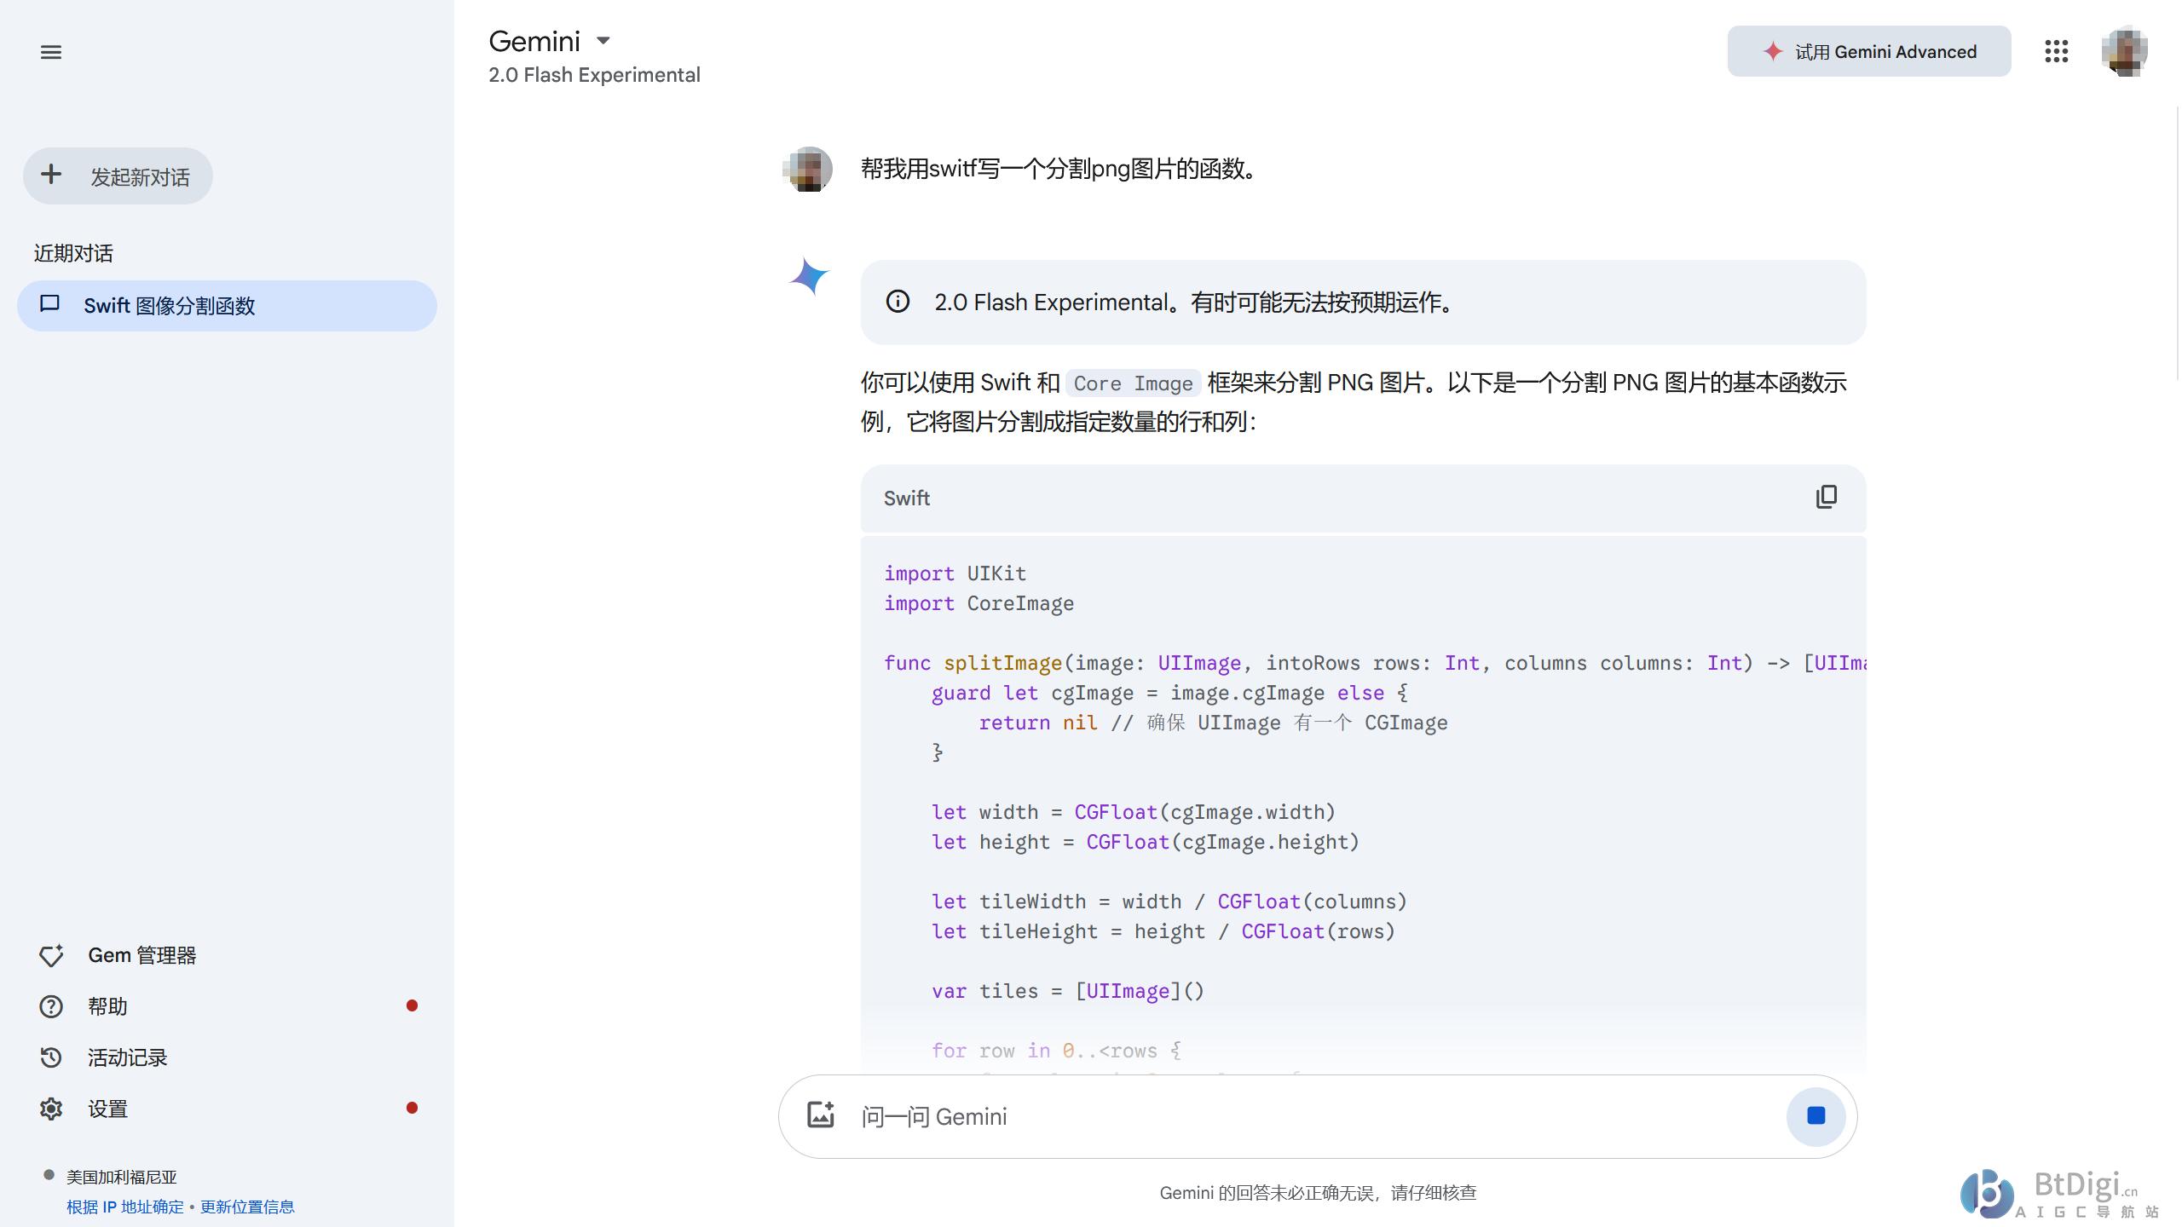Open 设置 settings

click(x=227, y=1109)
